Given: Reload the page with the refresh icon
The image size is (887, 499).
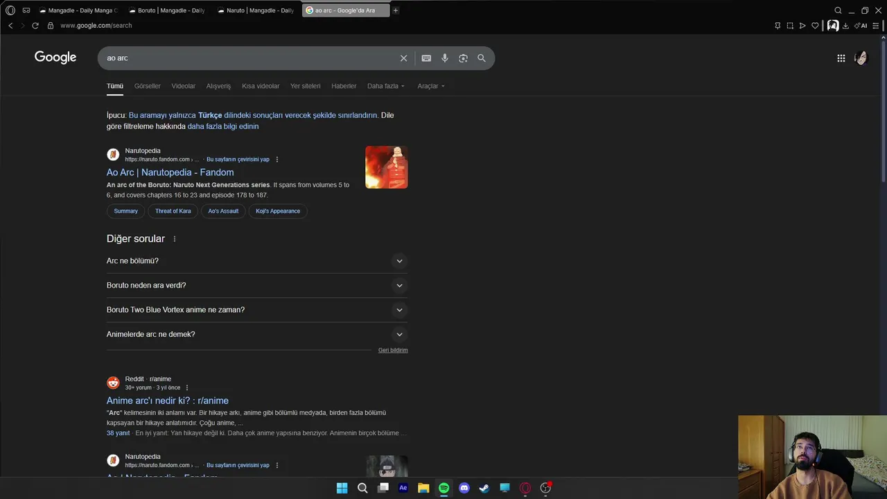Looking at the screenshot, I should [x=35, y=26].
